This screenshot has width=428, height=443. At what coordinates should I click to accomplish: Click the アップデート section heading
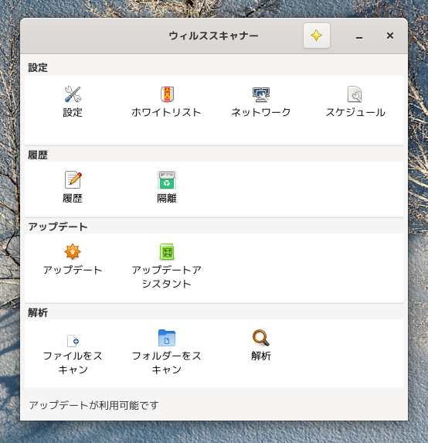point(58,227)
